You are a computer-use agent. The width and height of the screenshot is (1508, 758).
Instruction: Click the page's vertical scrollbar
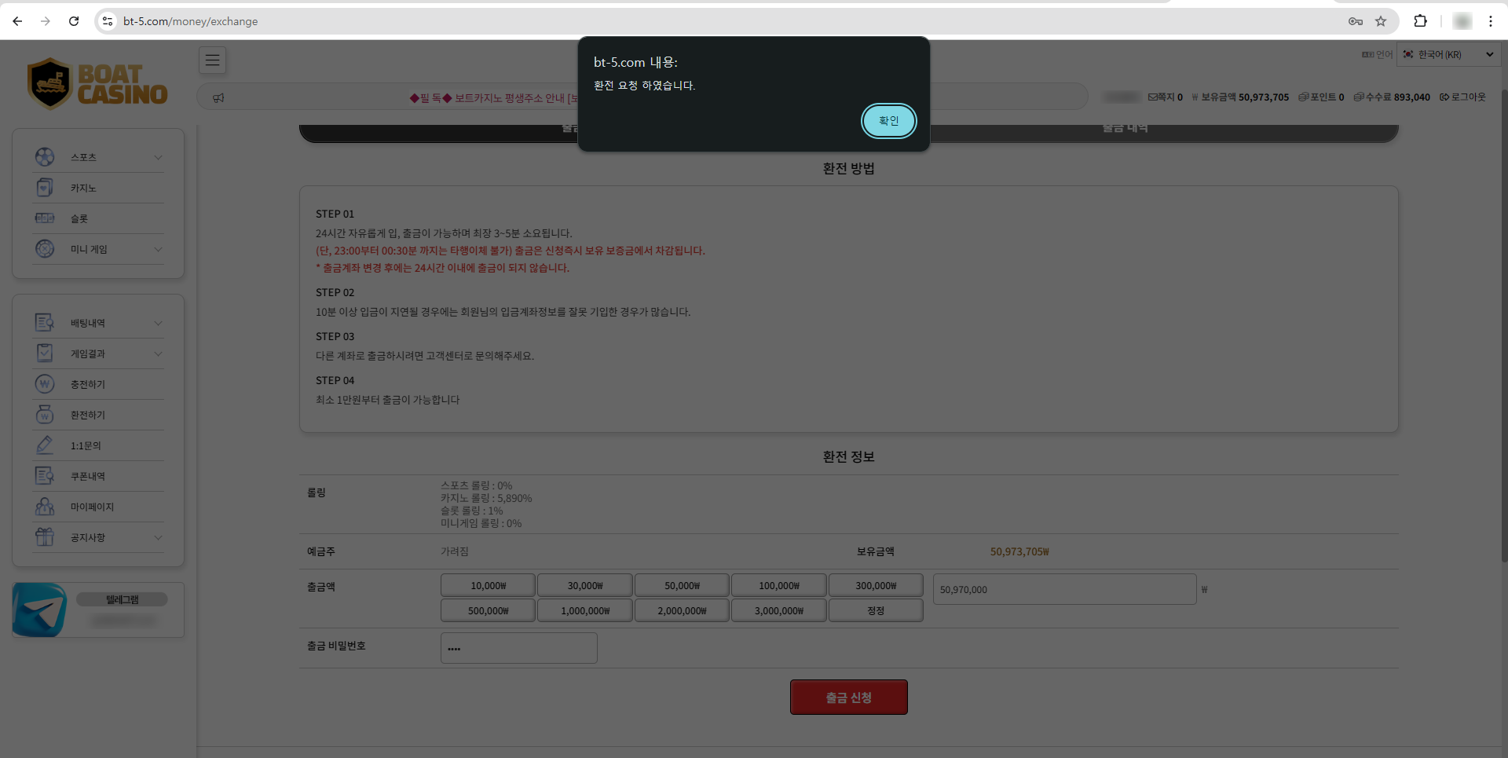(1503, 326)
